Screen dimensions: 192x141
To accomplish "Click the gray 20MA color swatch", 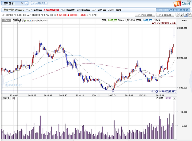I will [28, 20].
